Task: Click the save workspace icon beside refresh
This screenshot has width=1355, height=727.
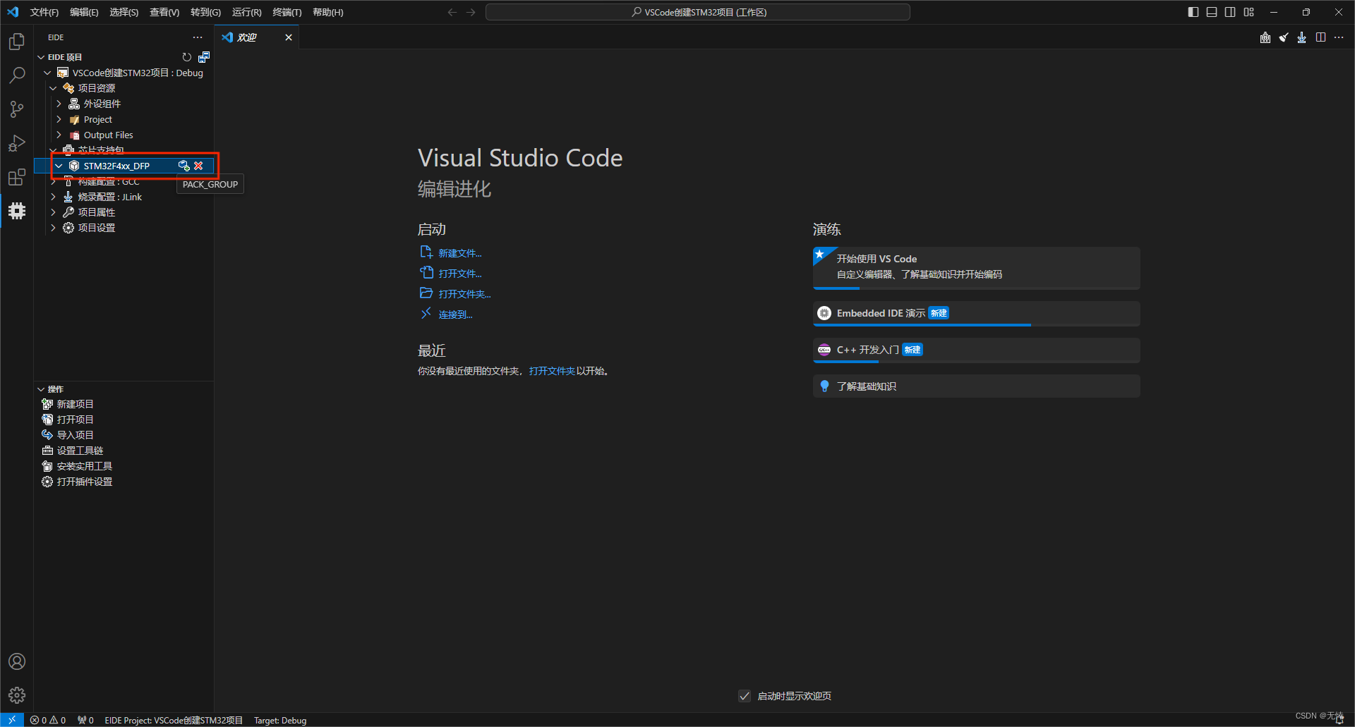Action: pyautogui.click(x=204, y=57)
